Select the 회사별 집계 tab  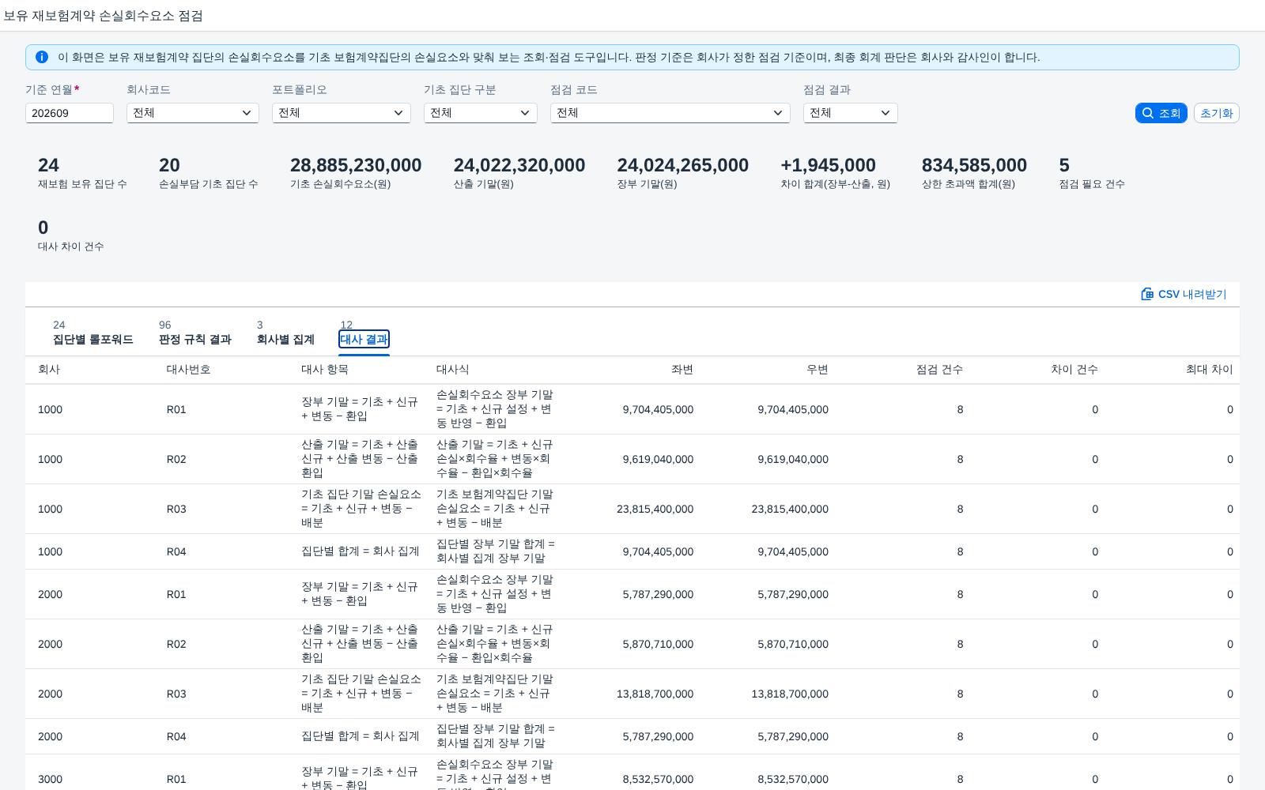click(285, 333)
